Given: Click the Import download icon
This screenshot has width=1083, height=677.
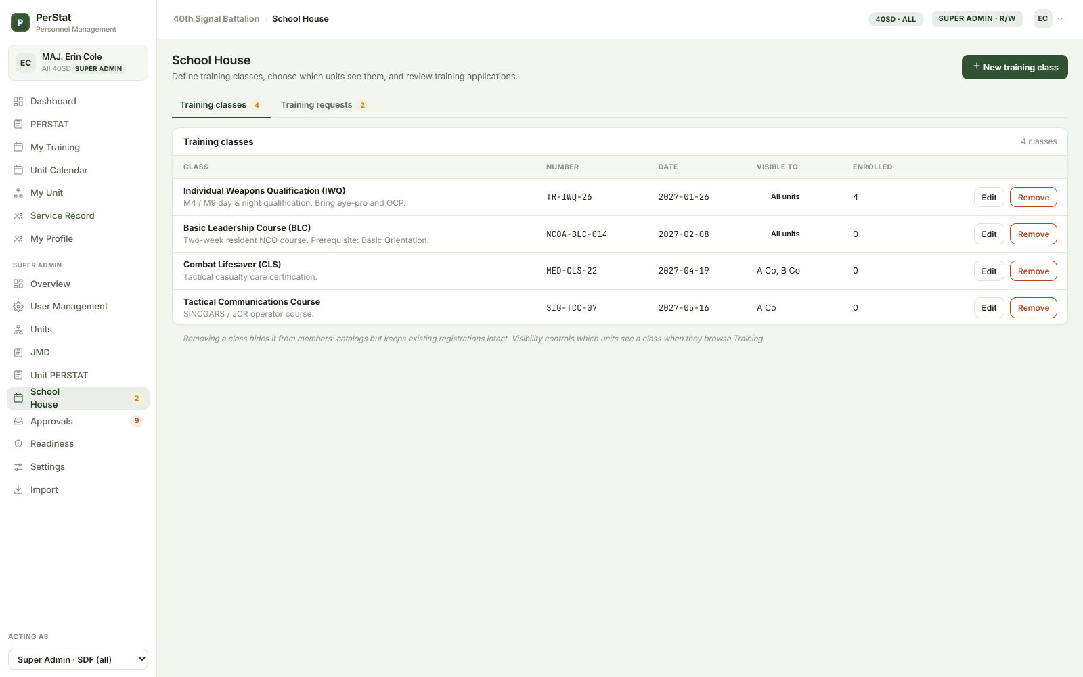Looking at the screenshot, I should coord(18,490).
